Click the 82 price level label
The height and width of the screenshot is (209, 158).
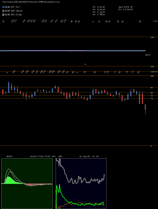tap(152, 93)
